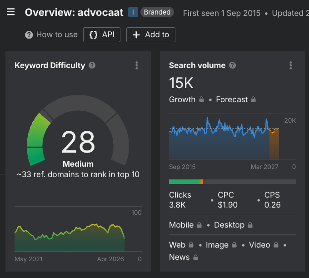Open the Search volume card options menu
The width and height of the screenshot is (309, 278).
coord(291,65)
